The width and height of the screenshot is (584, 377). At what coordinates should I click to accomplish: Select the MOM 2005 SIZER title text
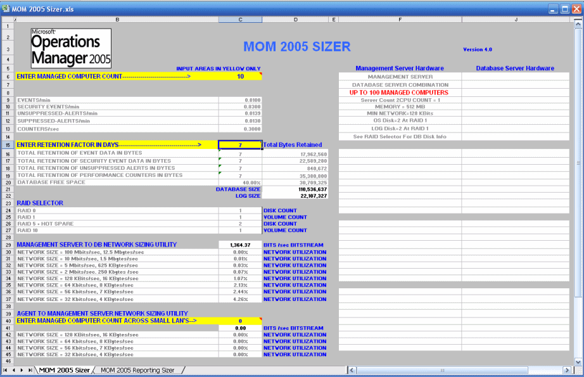(297, 46)
